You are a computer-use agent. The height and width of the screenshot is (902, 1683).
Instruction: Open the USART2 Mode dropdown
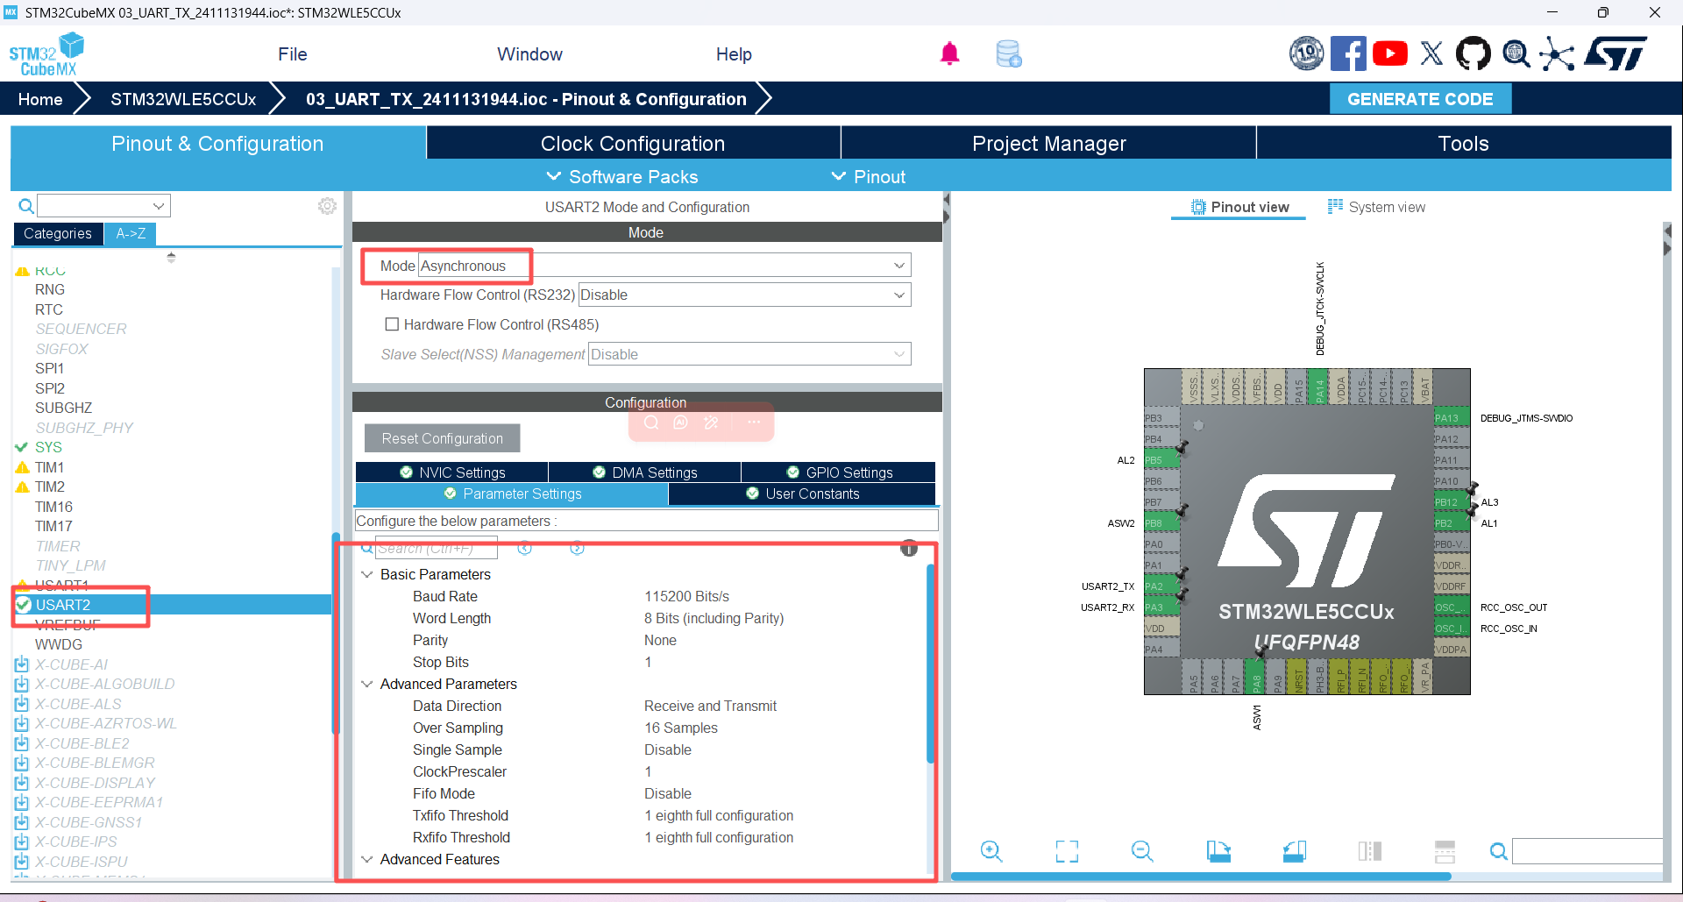[664, 266]
